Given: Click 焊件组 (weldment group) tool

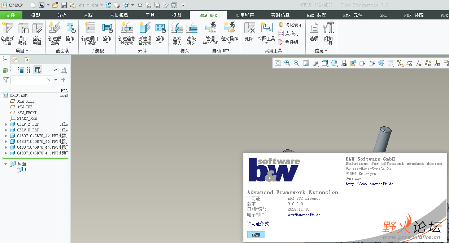Looking at the screenshot, I should [x=289, y=42].
